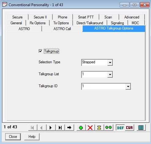Click the DEF default values icon
The image size is (151, 144).
tap(120, 127)
